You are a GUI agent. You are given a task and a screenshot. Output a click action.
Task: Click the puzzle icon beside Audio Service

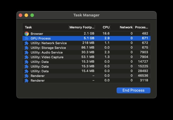(27, 52)
